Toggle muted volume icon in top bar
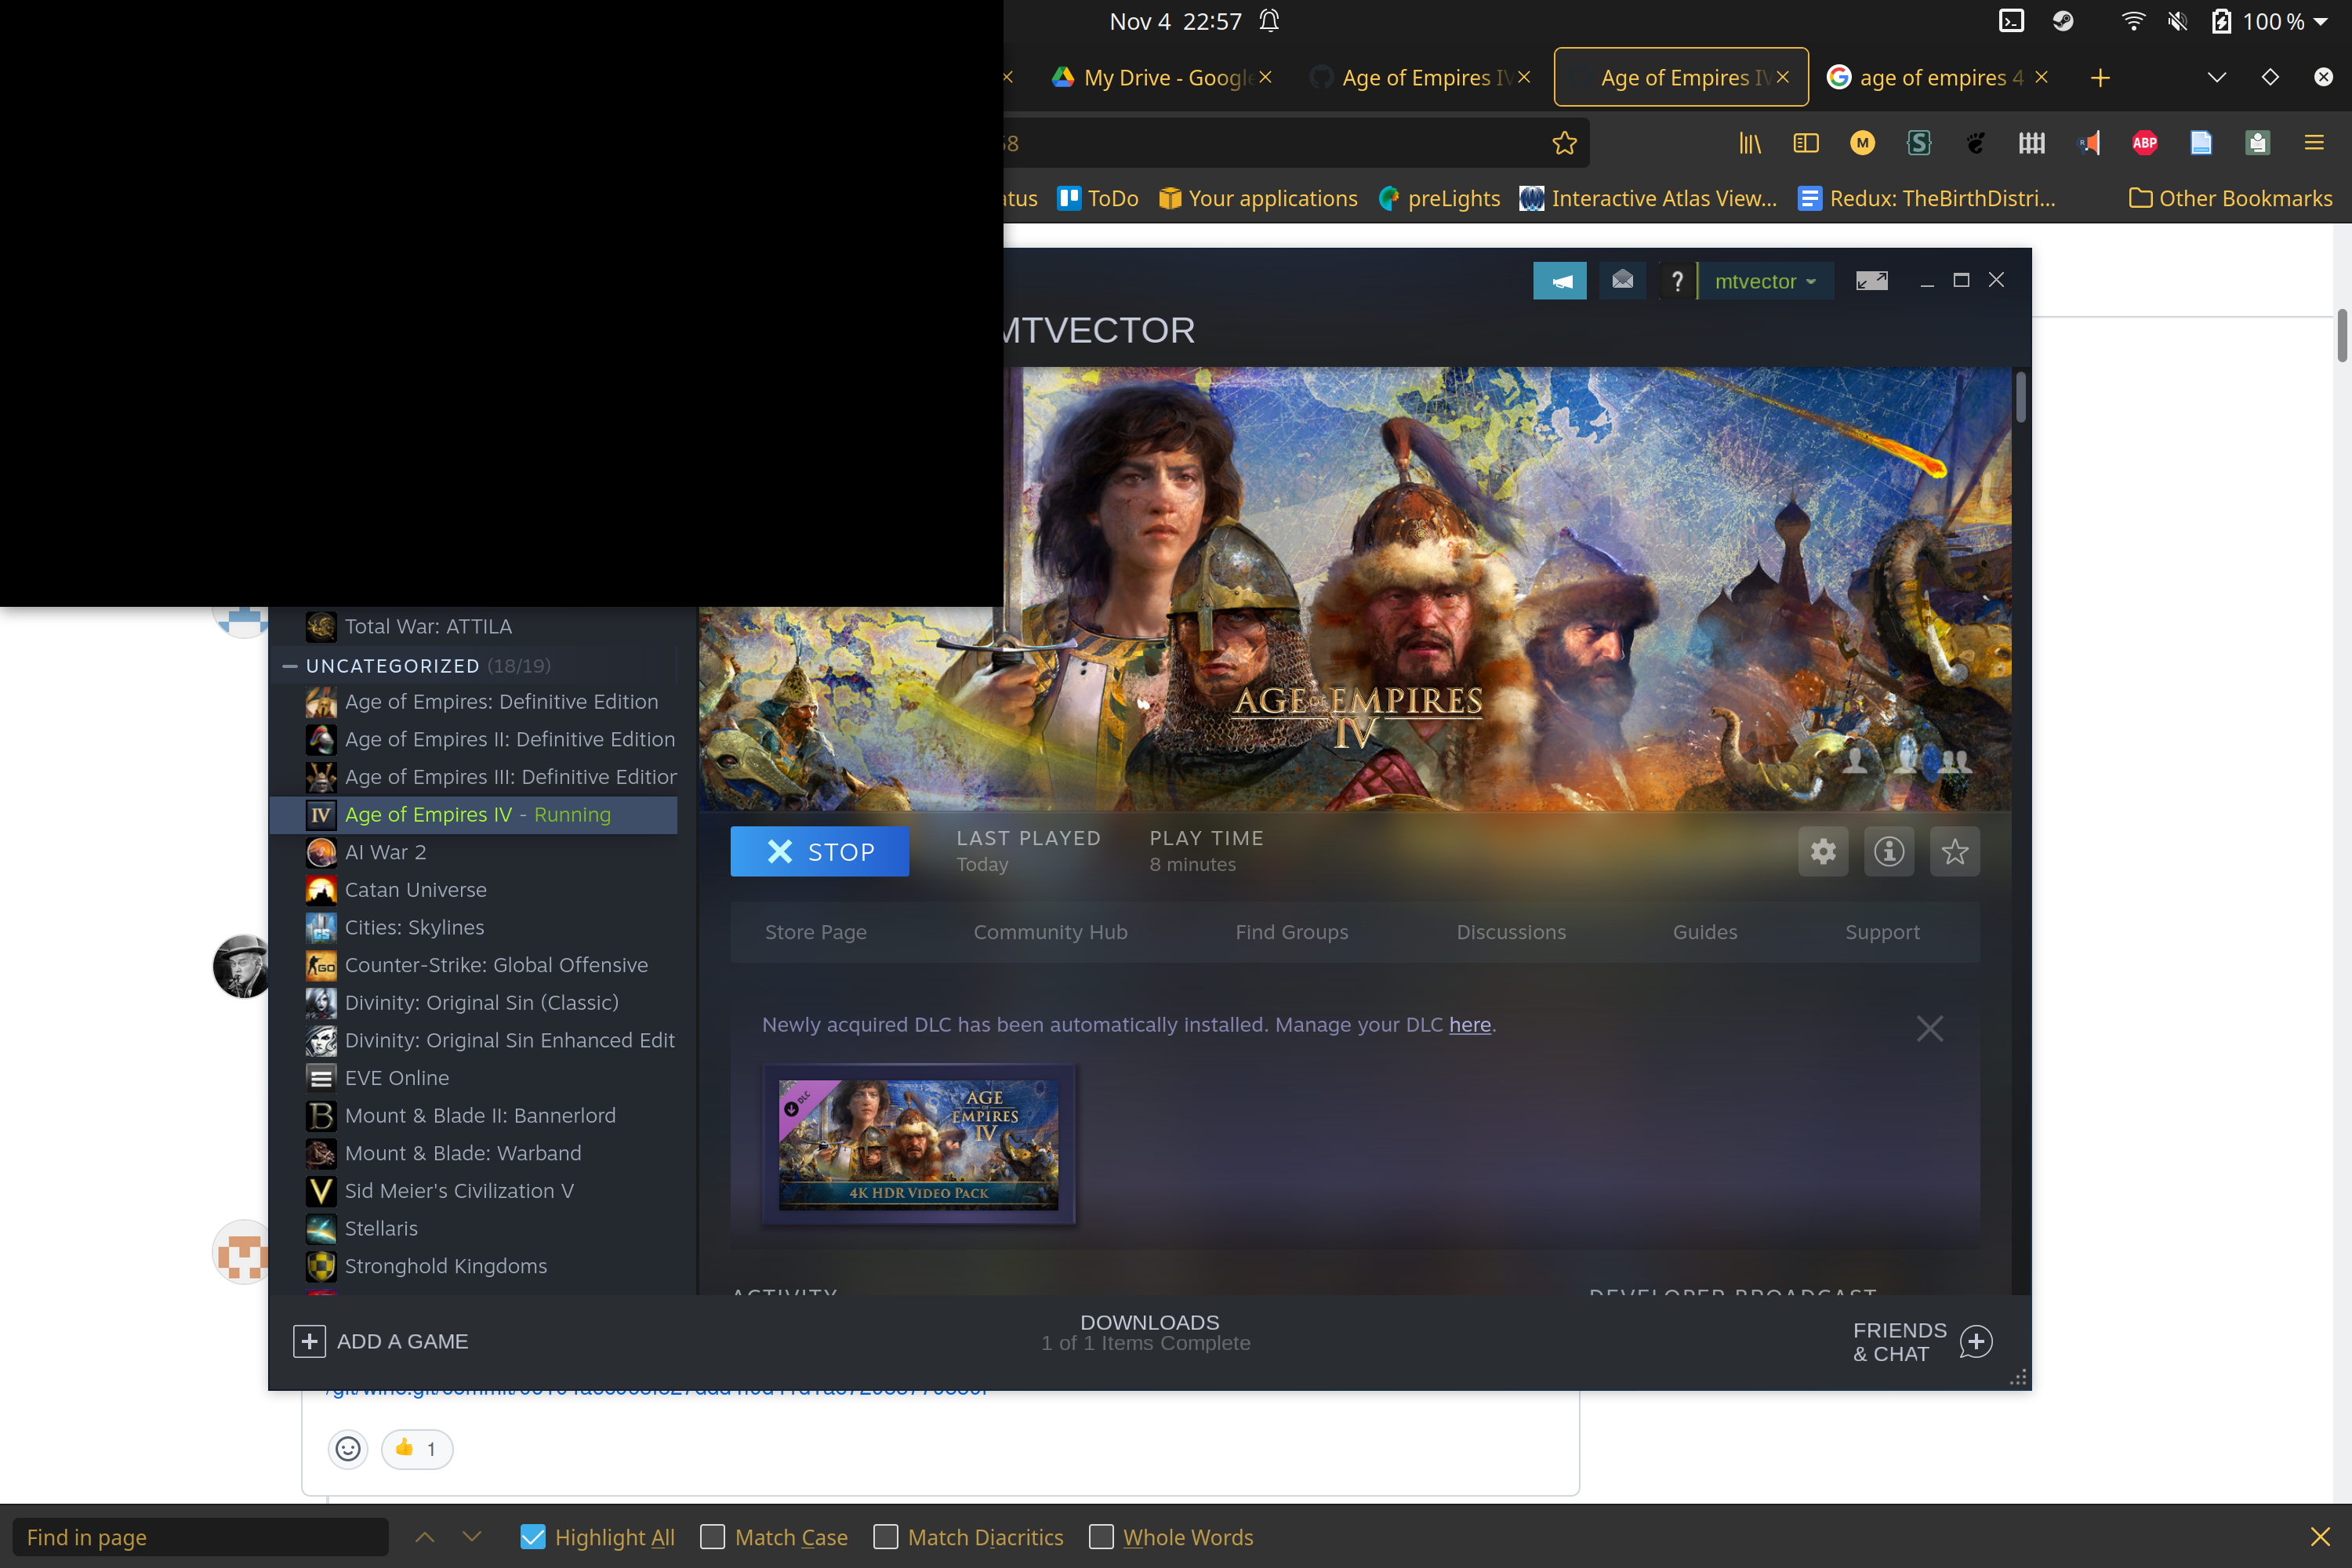The image size is (2352, 1568). pyautogui.click(x=2177, y=21)
